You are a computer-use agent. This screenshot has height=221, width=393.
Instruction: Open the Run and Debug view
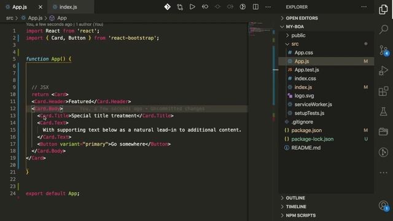coord(383,71)
